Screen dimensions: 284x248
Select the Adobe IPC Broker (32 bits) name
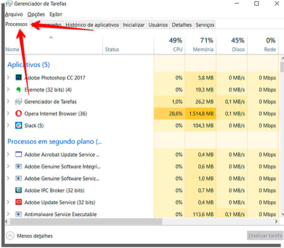[x=54, y=190]
